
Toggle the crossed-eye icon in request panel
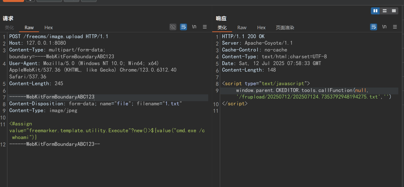tap(173, 27)
